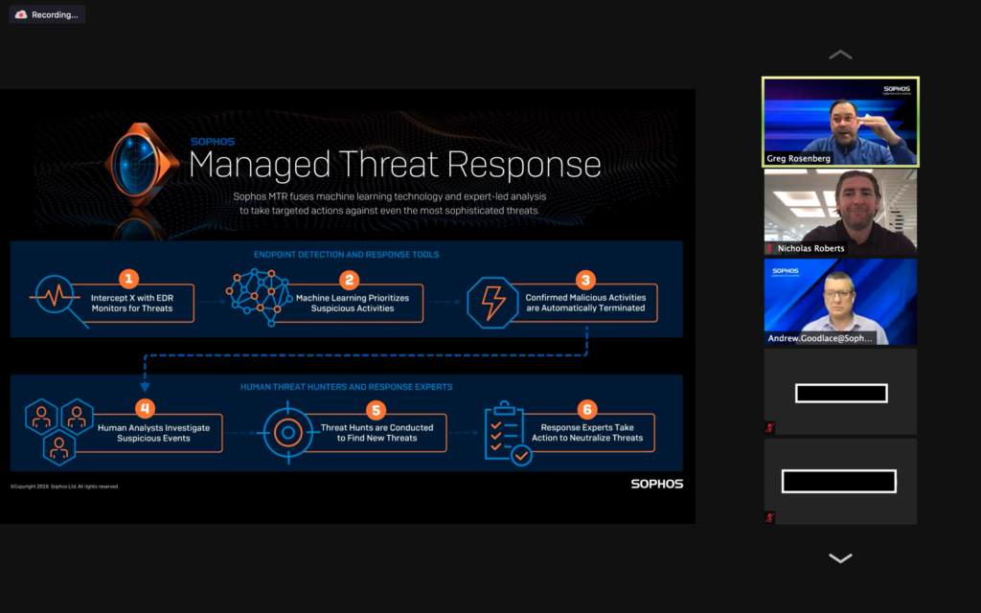Screen dimensions: 981x613
Task: Click the Sophos logo in Andrew.Goodlace's video
Action: click(786, 271)
